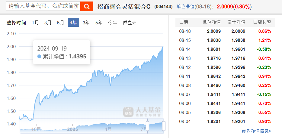The image size is (282, 139).
Task: Click the 0.25% growth rate value
Action: (x=265, y=85)
